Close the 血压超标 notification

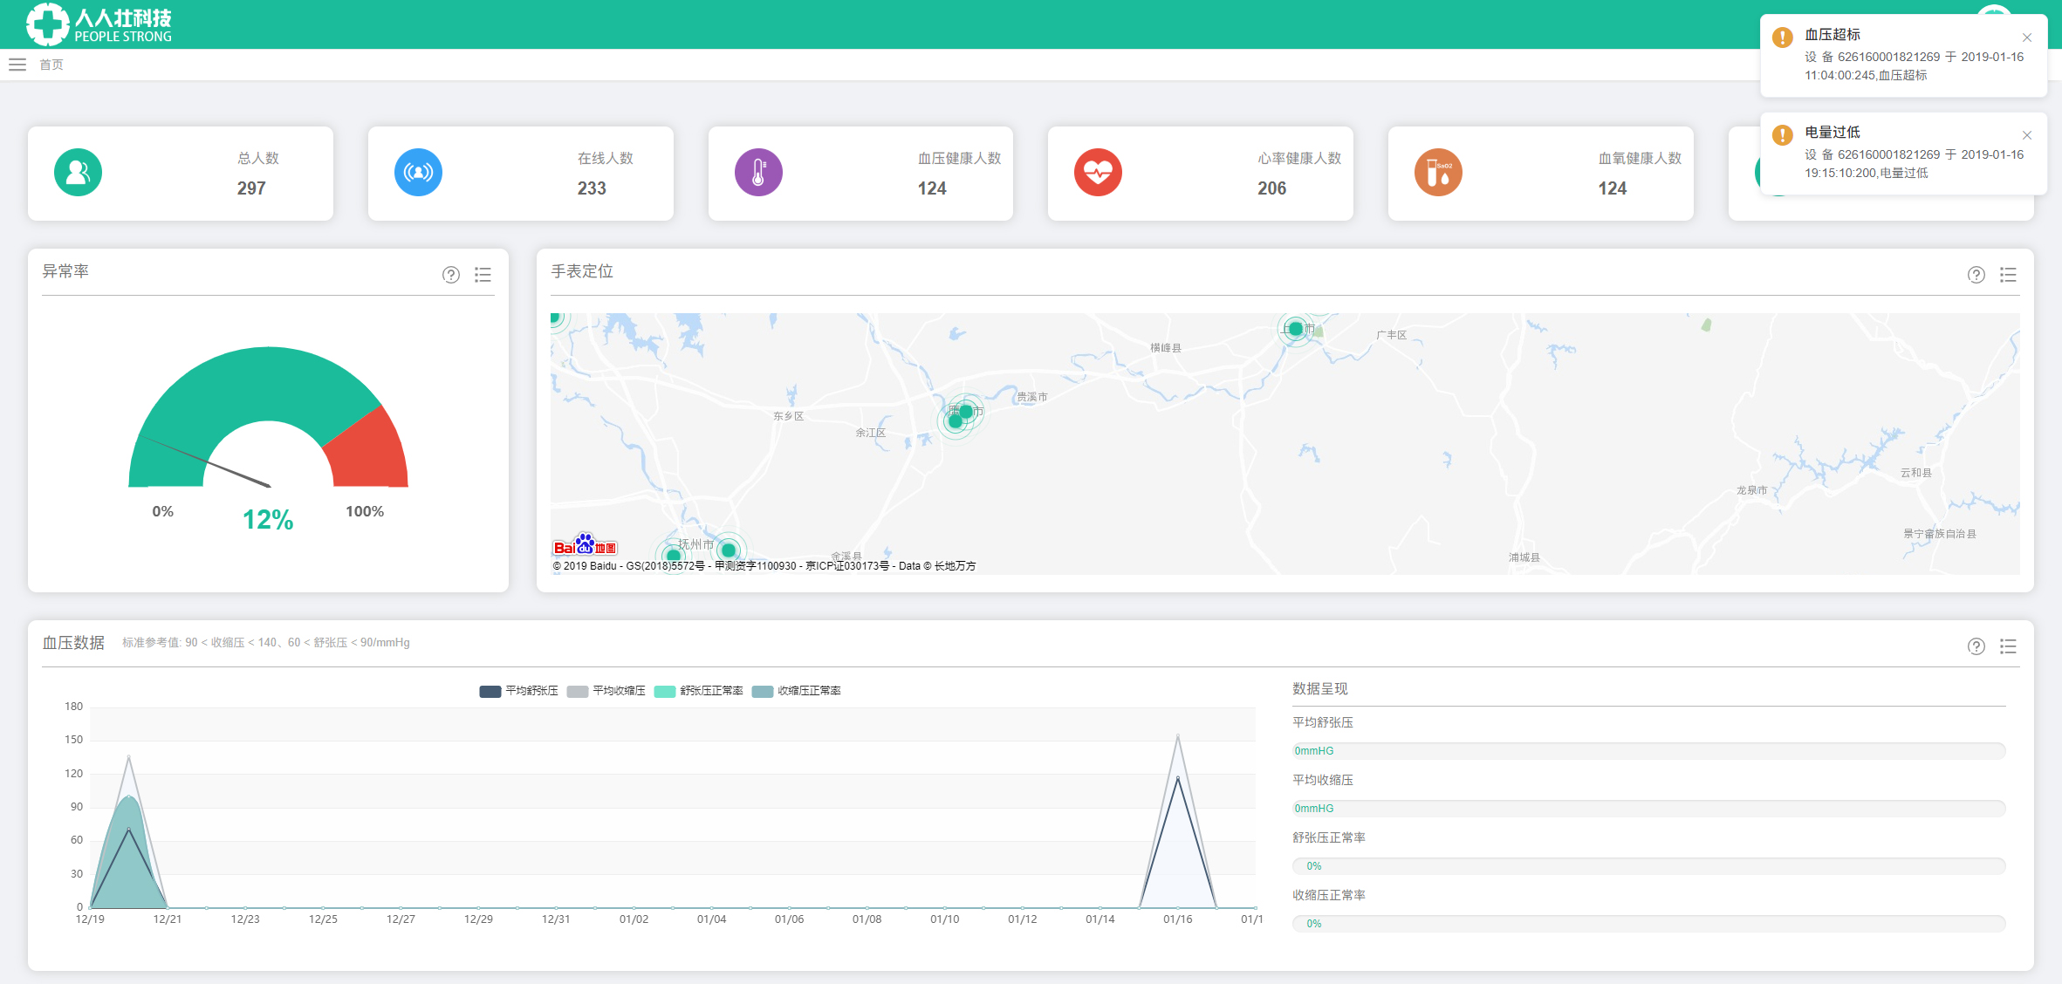click(x=2027, y=38)
